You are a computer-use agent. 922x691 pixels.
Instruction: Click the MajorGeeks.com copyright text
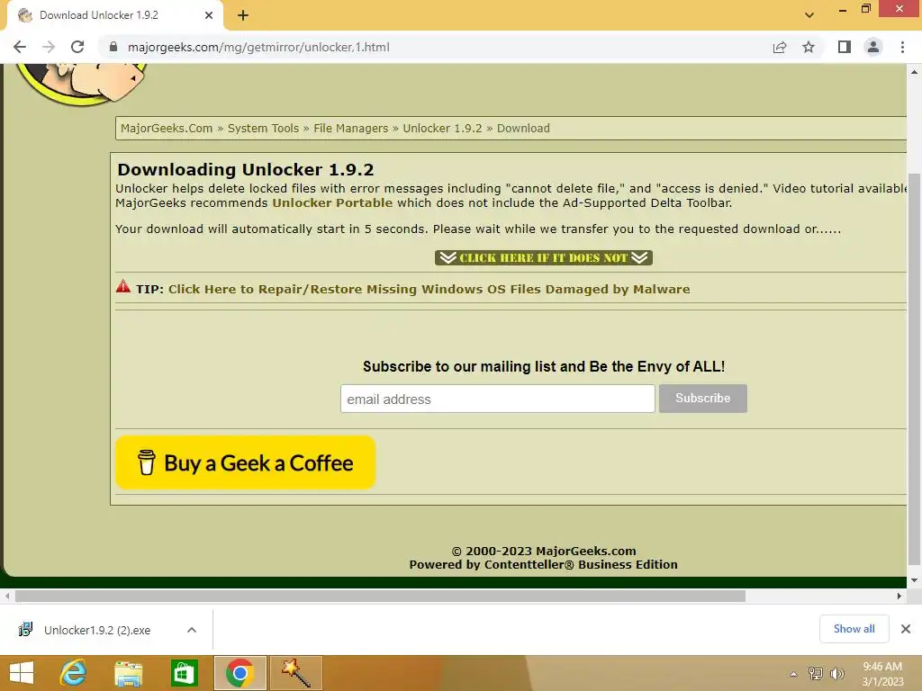[543, 552]
